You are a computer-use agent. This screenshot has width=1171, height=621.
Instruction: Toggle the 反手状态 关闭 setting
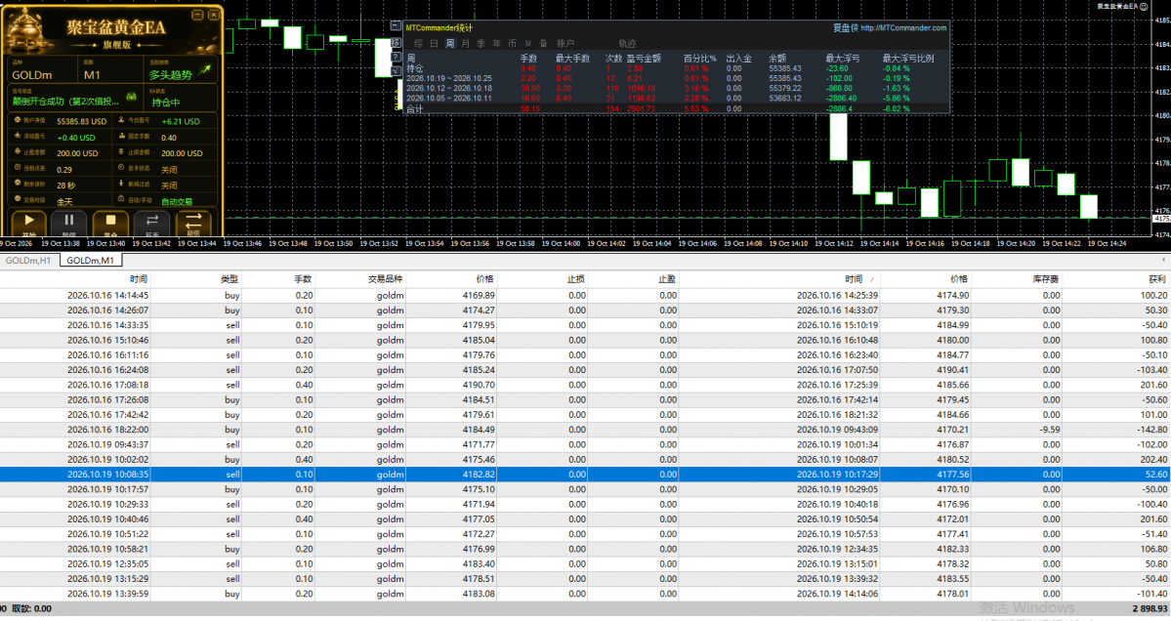pyautogui.click(x=170, y=170)
